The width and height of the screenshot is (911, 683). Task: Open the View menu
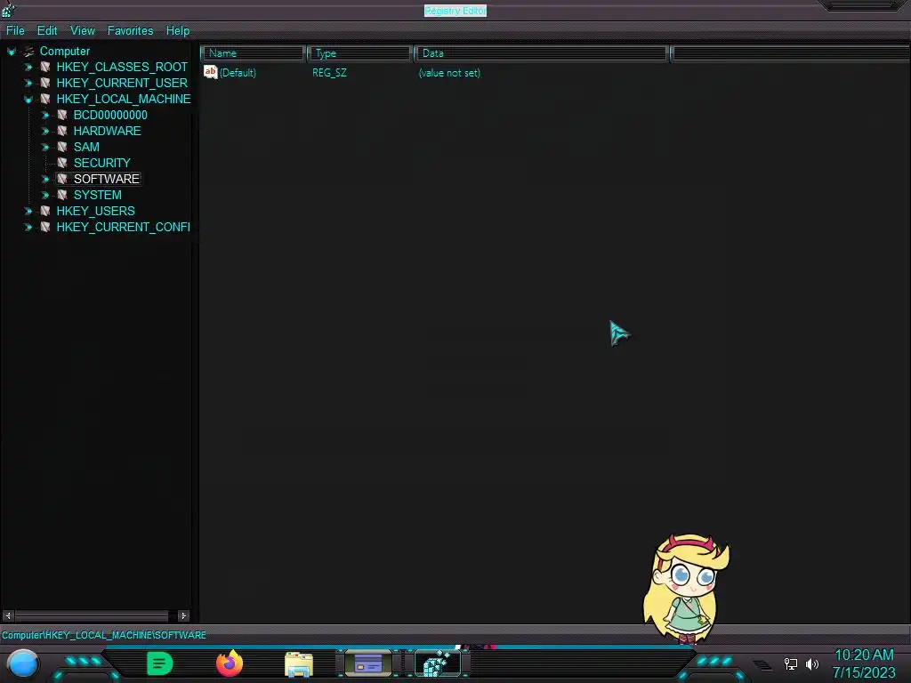click(83, 31)
